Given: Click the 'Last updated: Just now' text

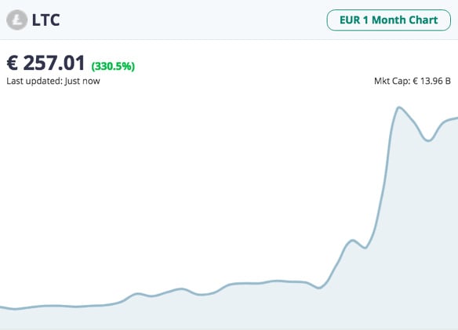Looking at the screenshot, I should tap(53, 81).
